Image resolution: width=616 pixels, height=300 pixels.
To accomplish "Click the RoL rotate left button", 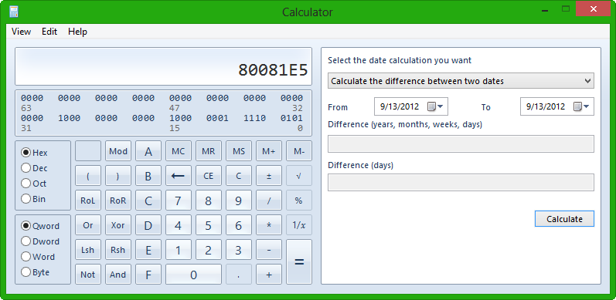I will pos(87,201).
